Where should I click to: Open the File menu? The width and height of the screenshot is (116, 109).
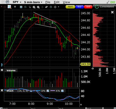point(48,2)
